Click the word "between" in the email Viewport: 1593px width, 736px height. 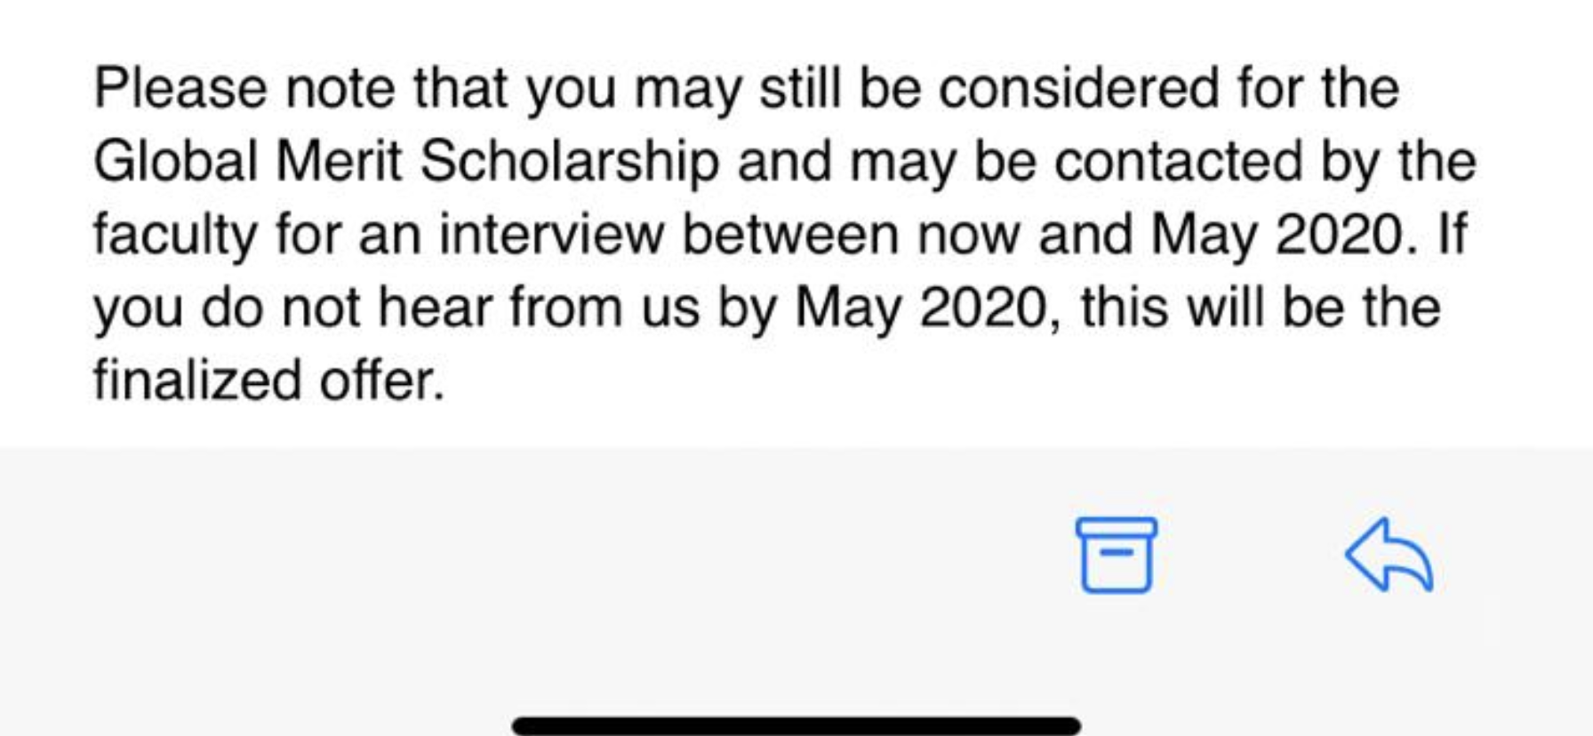pyautogui.click(x=791, y=236)
